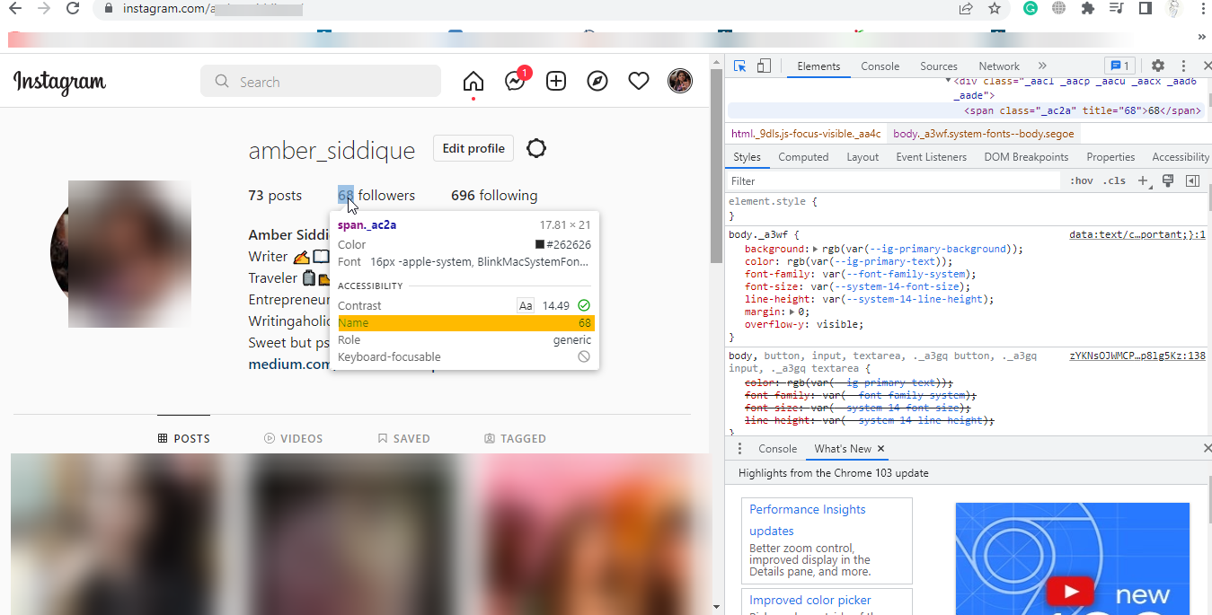Viewport: 1212px width, 615px height.
Task: Select body._a3wf breadcrumb in DevTools
Action: [983, 134]
